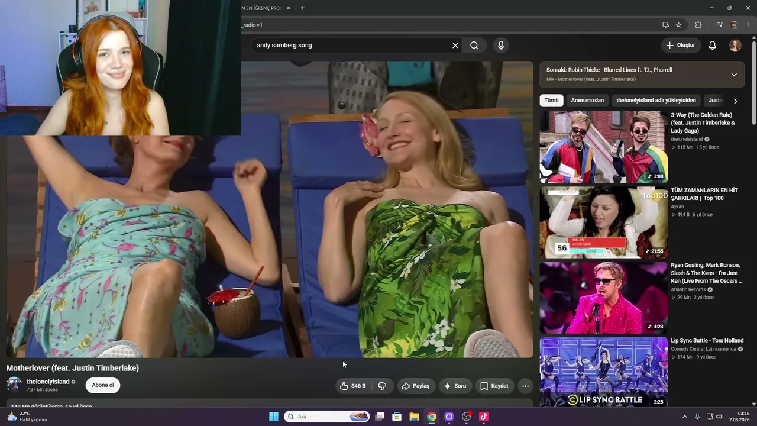Screen dimensions: 757x426
Task: Open the Chrome extensions puzzle icon
Action: [x=698, y=25]
